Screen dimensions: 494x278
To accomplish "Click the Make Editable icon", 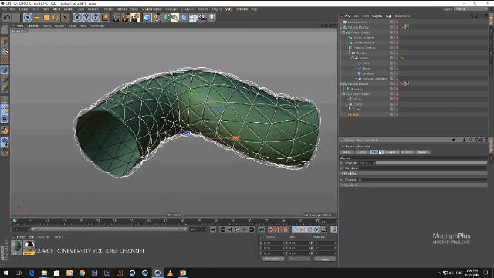I will (x=5, y=30).
